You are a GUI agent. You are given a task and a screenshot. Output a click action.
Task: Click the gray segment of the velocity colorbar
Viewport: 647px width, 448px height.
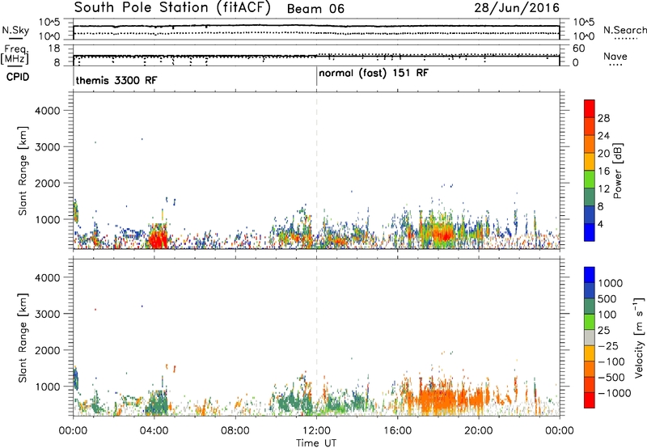point(590,337)
